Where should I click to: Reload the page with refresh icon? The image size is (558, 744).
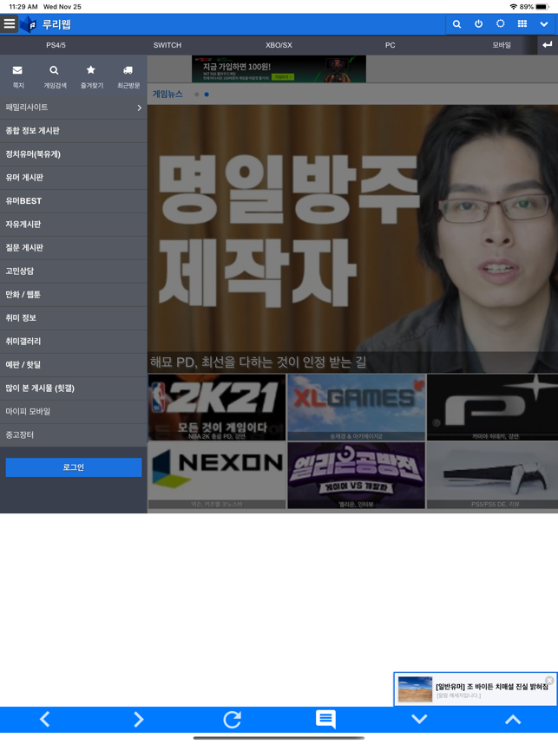pyautogui.click(x=233, y=720)
